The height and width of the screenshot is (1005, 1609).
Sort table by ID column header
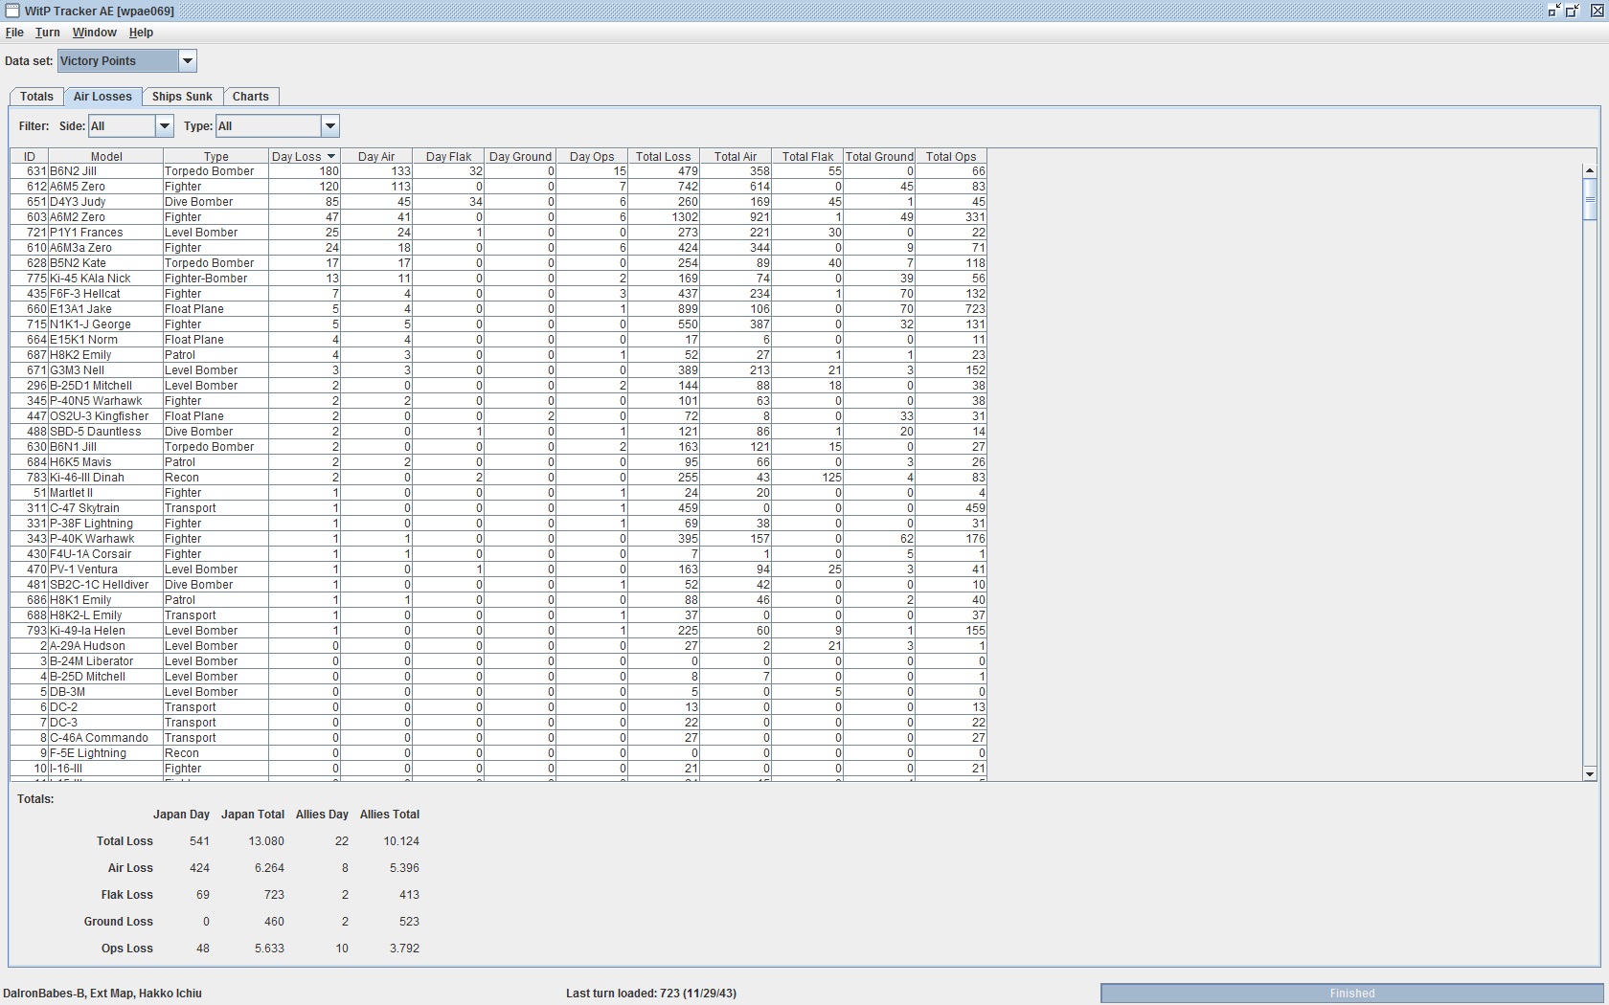coord(30,157)
